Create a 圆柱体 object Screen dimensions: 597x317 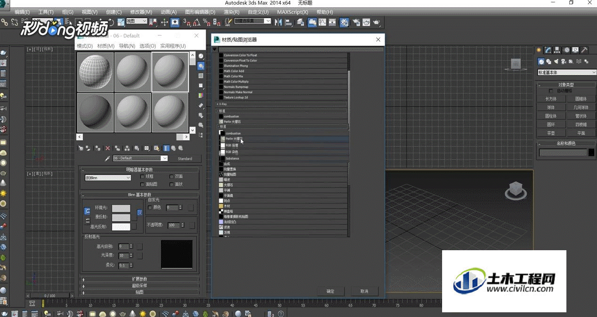551,116
